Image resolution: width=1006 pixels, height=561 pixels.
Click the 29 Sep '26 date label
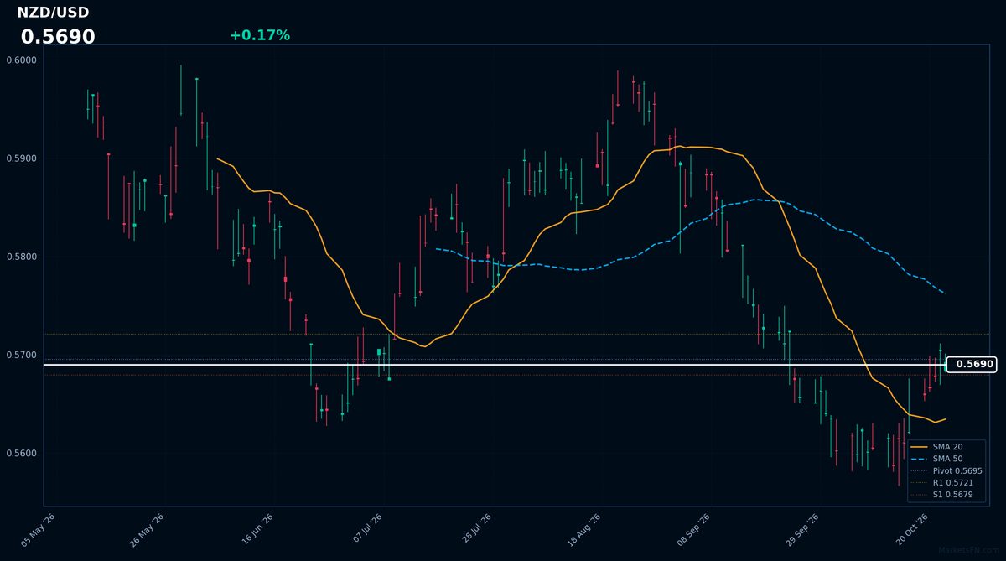tap(801, 529)
